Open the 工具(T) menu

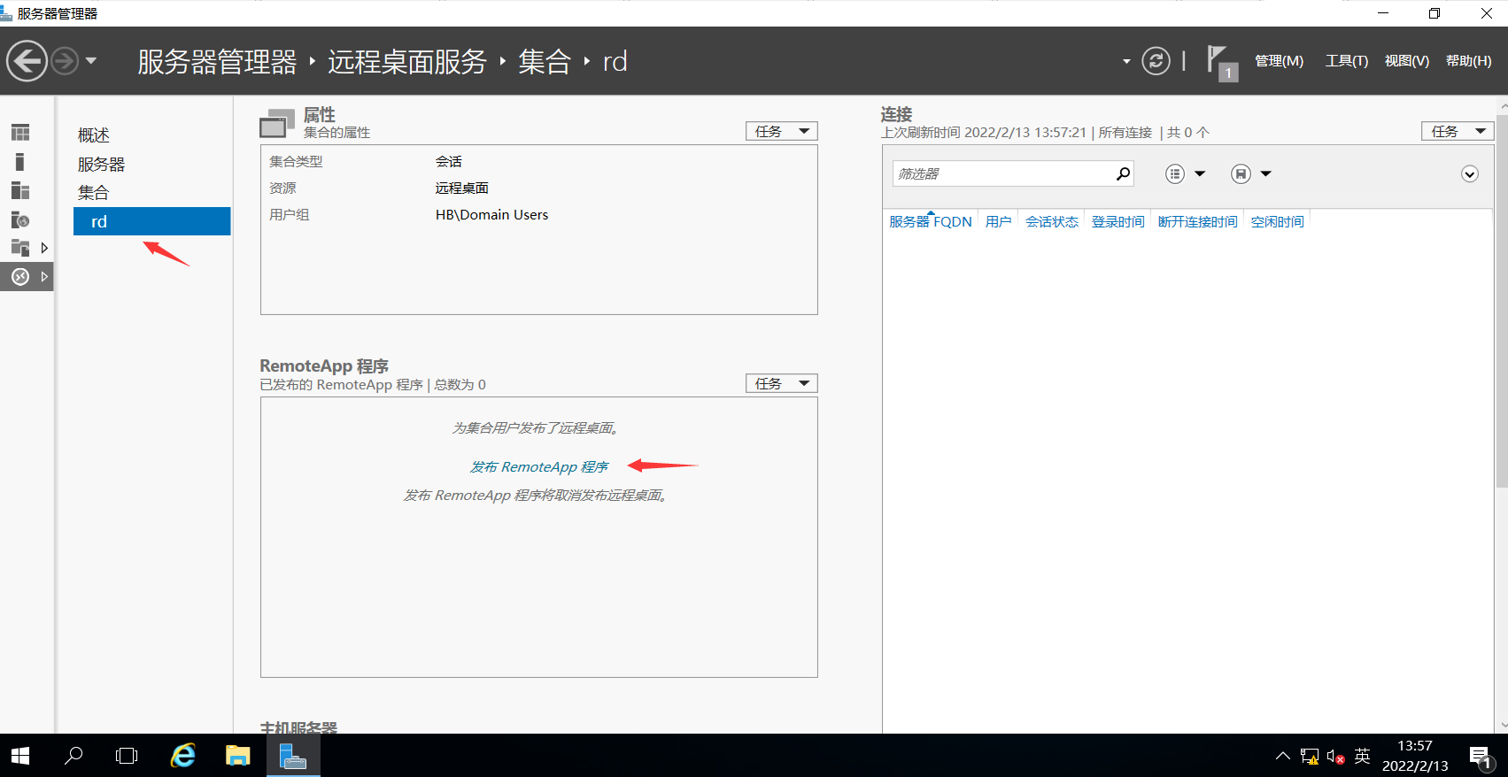click(1346, 61)
